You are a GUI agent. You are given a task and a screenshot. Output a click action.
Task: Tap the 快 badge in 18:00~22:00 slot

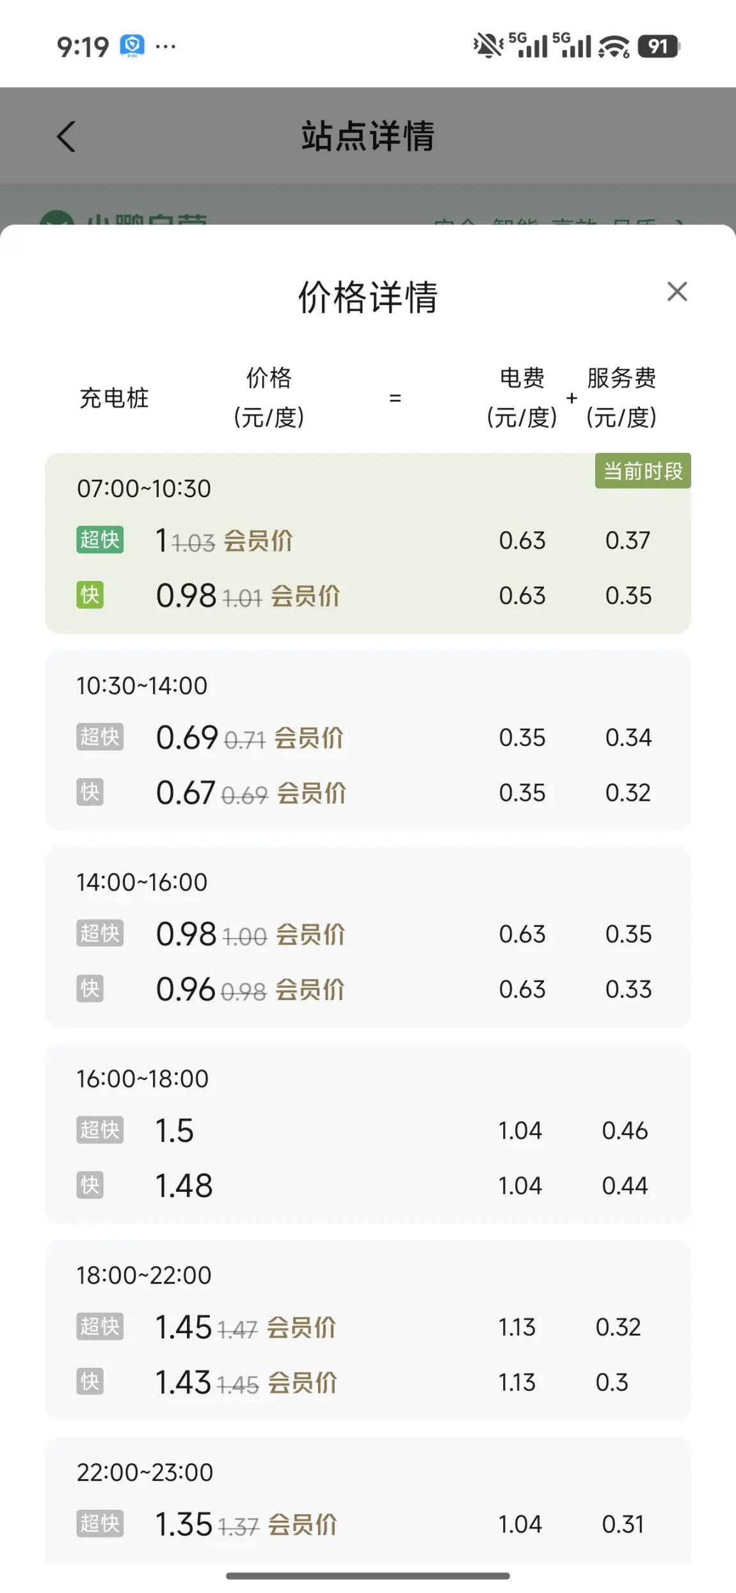pos(90,1382)
